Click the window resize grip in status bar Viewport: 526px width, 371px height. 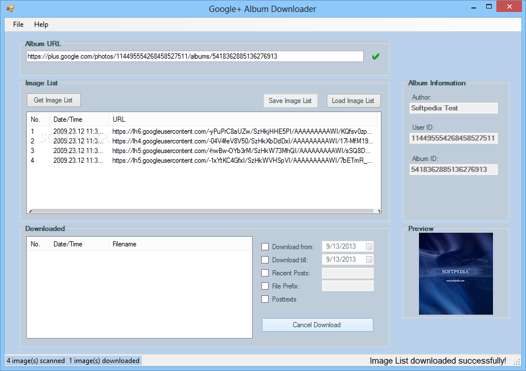tap(517, 361)
